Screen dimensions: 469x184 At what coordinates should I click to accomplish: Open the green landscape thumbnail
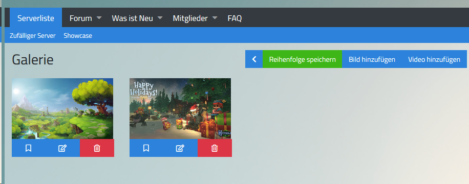coord(62,109)
